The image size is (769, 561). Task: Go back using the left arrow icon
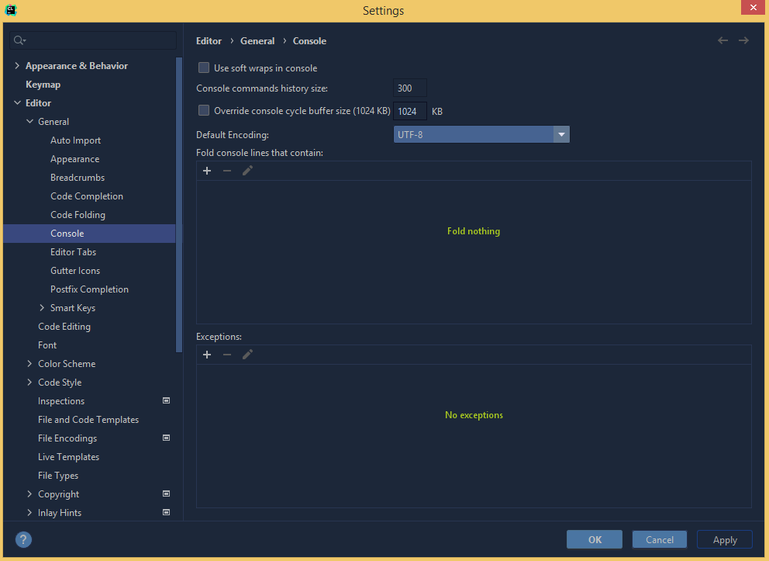tap(722, 40)
